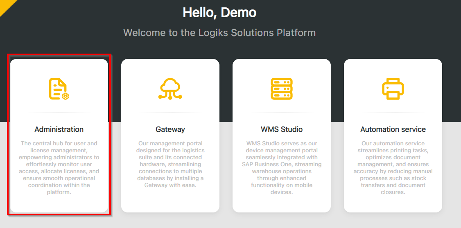Click the "Welcome to the Logiks Solutions Platform" subtitle
This screenshot has height=228, width=461.
pyautogui.click(x=219, y=32)
